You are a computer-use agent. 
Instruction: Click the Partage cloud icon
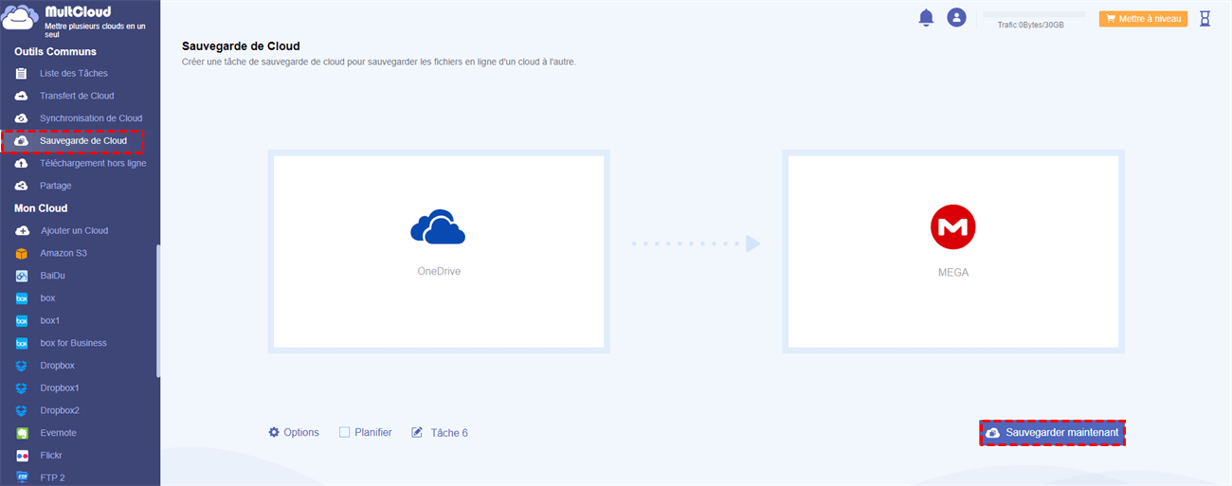pyautogui.click(x=21, y=186)
